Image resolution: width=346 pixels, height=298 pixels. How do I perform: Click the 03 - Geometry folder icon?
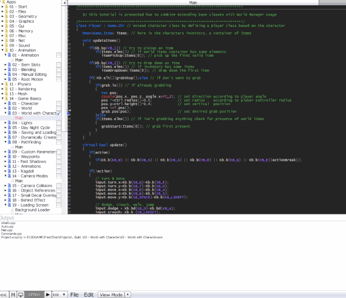coord(7,16)
